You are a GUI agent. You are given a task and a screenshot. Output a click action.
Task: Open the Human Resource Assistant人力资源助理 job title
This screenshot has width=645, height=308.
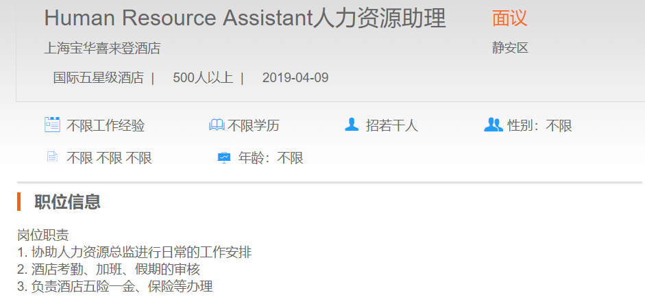[x=245, y=18]
